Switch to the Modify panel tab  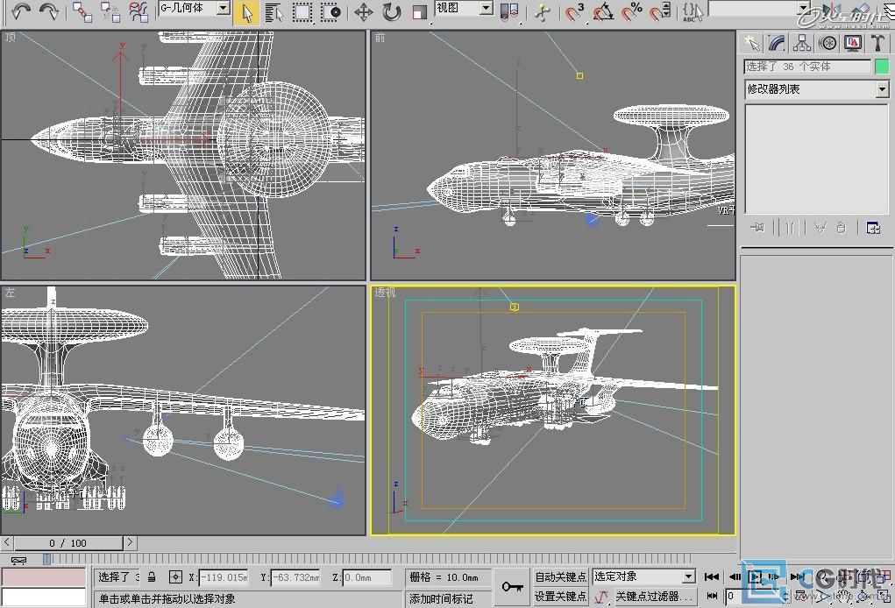click(777, 43)
